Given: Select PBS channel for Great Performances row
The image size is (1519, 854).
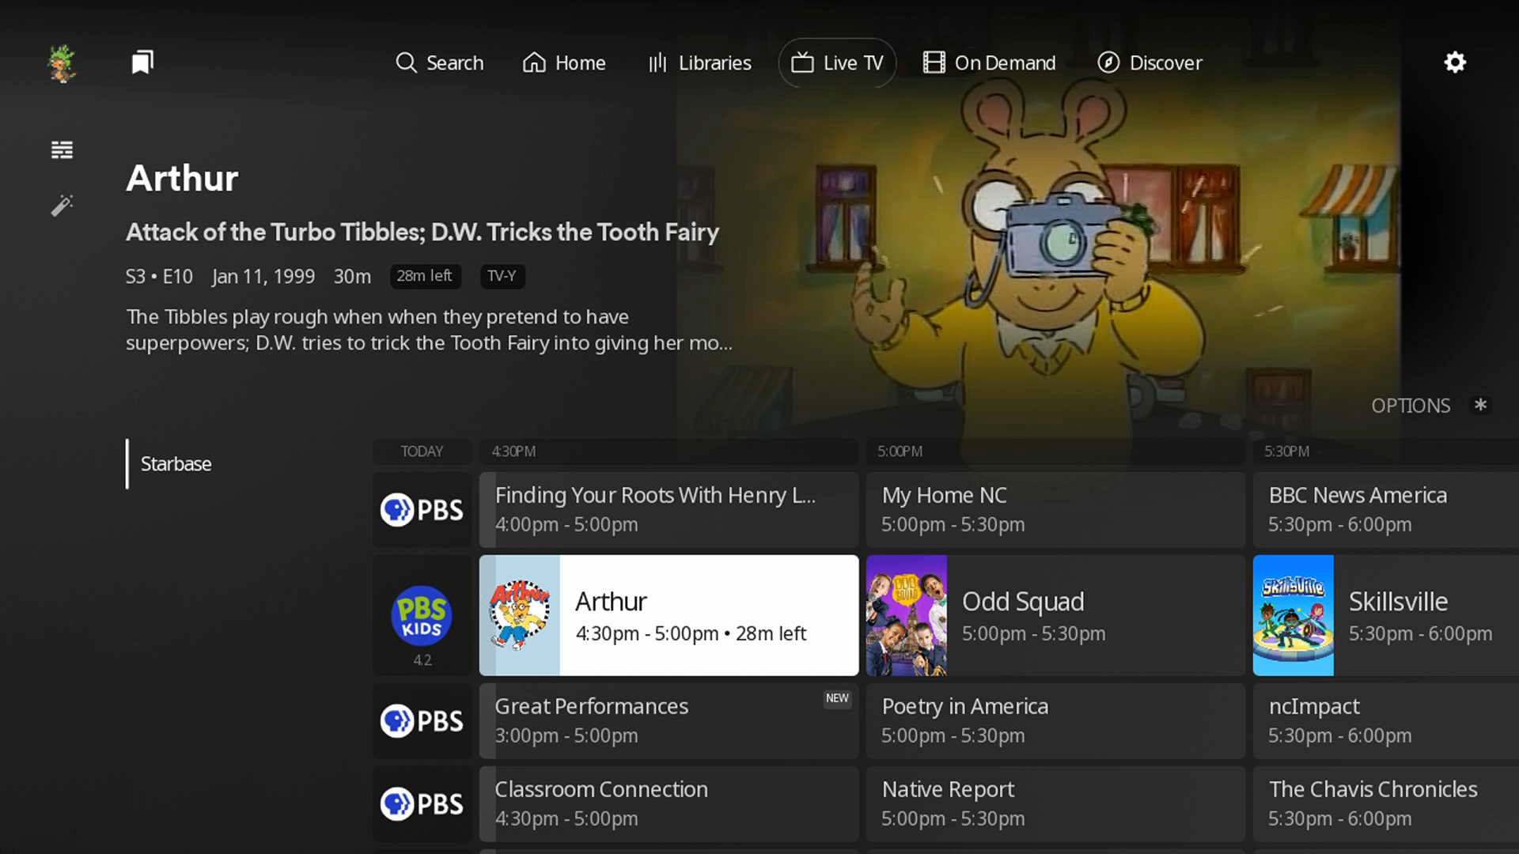Looking at the screenshot, I should pyautogui.click(x=422, y=721).
